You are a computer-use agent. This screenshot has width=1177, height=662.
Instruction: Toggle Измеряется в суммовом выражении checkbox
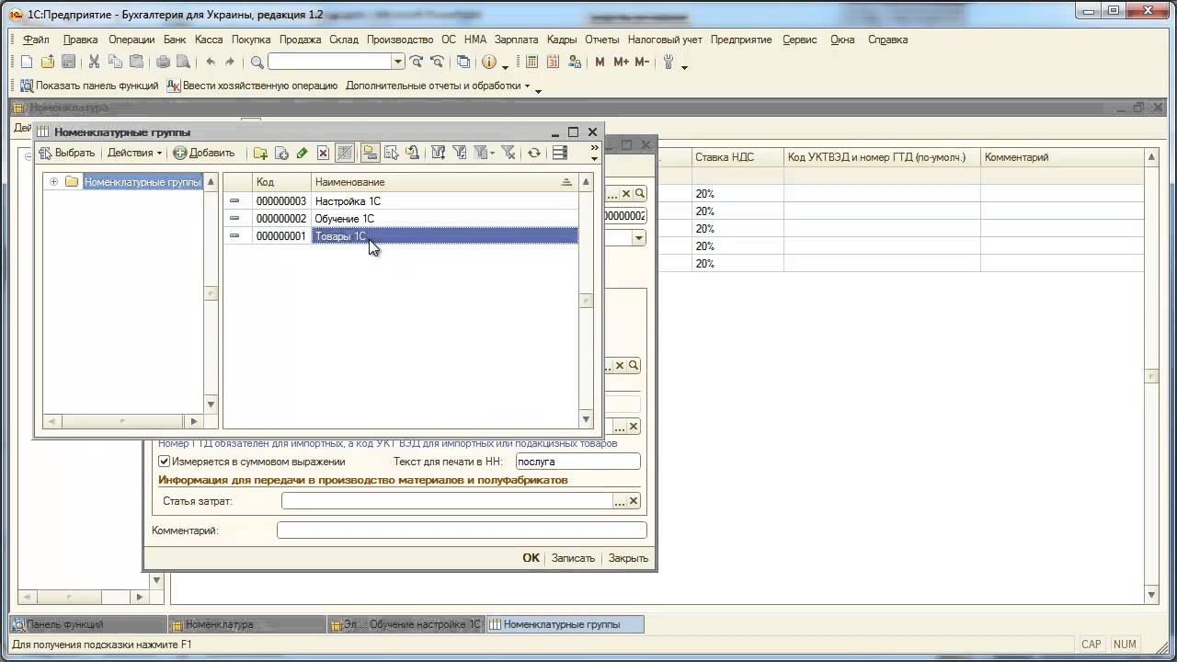[165, 462]
